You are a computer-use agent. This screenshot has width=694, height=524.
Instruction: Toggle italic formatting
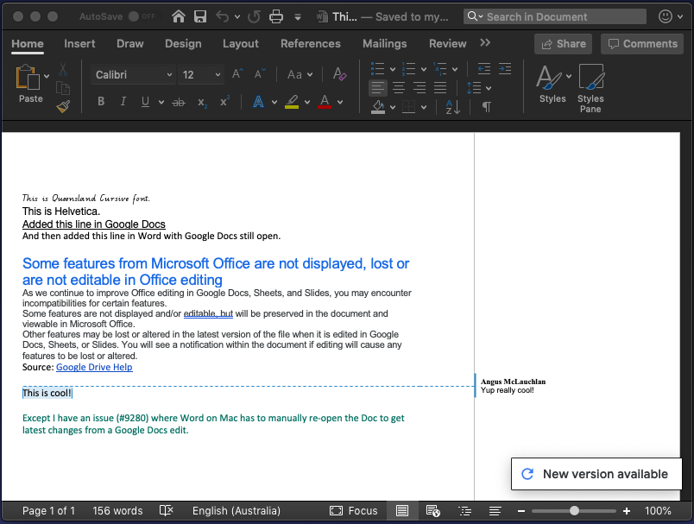tap(123, 101)
